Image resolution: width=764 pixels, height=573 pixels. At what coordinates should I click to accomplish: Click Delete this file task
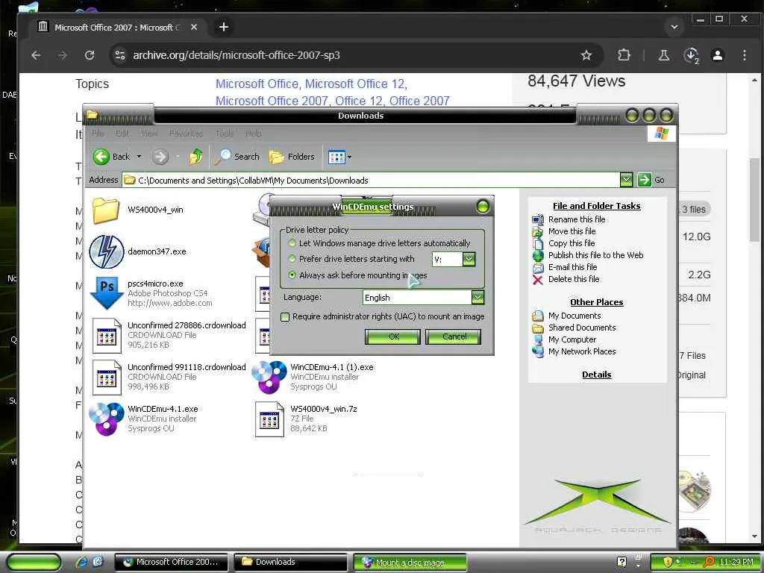[x=574, y=279]
